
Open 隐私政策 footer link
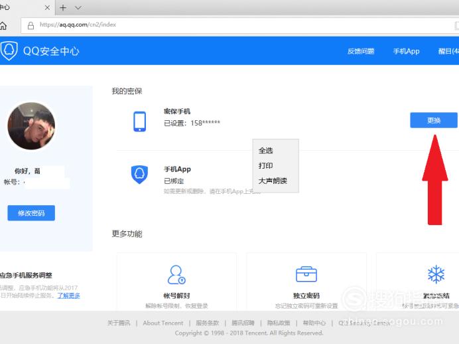point(279,323)
